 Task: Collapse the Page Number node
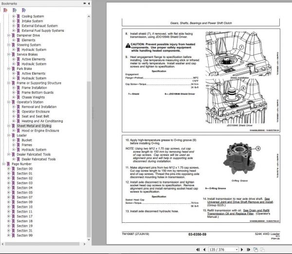pyautogui.click(x=3, y=164)
